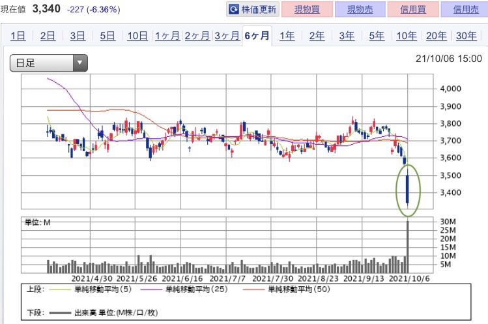Click the 出来高 単位 legend entry
The image size is (488, 324).
coord(104,313)
